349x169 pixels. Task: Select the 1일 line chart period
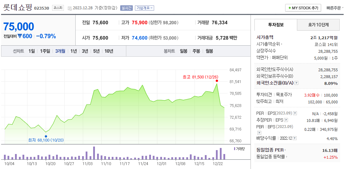[32, 51]
